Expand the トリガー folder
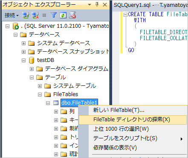This screenshot has width=188, height=158. click(56, 137)
